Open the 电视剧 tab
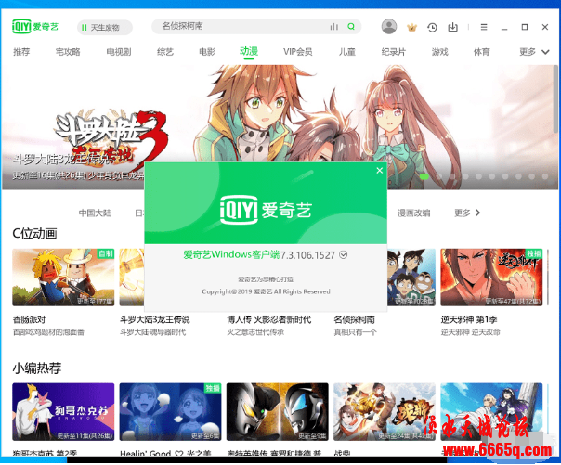This screenshot has width=561, height=465. click(x=119, y=52)
